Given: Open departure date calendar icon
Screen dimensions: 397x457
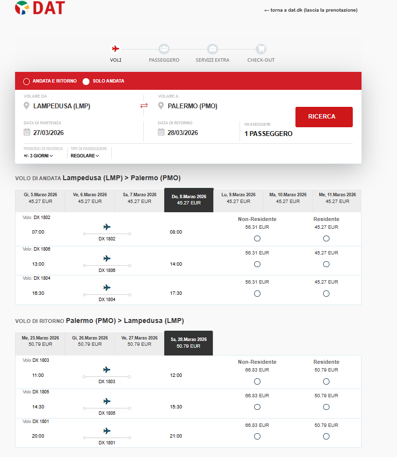Looking at the screenshot, I should (27, 132).
